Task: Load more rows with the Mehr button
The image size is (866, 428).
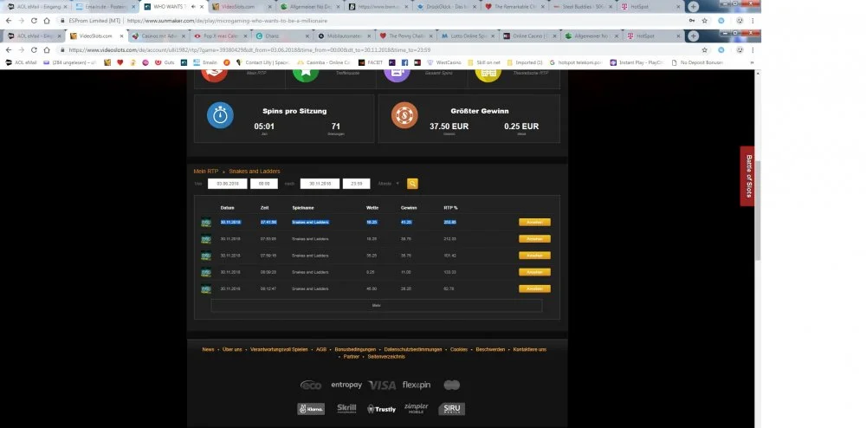Action: [376, 305]
